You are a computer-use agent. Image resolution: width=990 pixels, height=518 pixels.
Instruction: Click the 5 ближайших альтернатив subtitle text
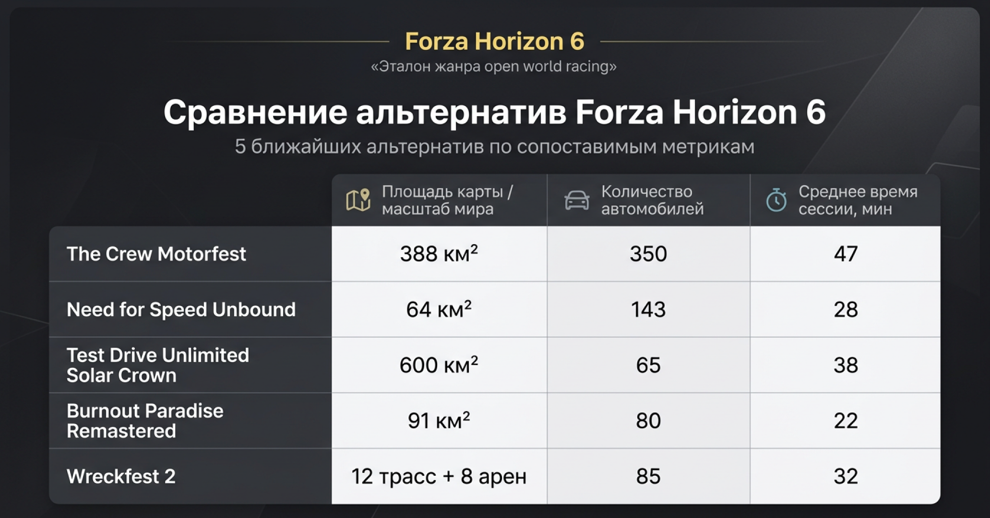(x=494, y=146)
